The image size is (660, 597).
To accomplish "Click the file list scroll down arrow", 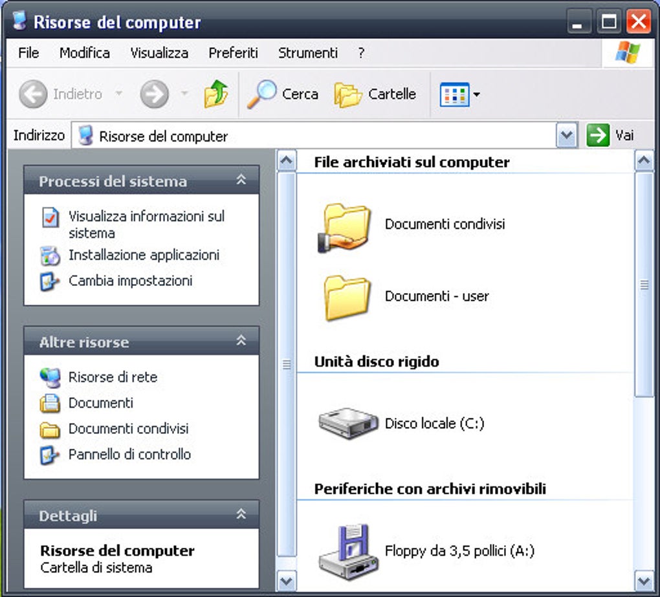I will pyautogui.click(x=644, y=581).
